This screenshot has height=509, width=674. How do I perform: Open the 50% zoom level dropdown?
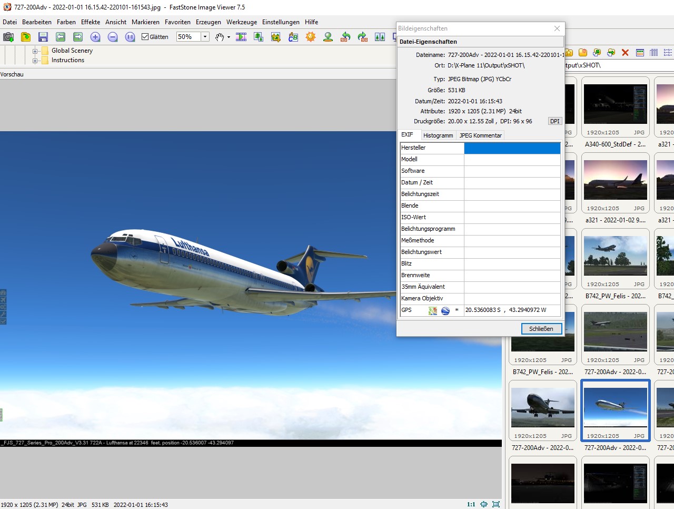(205, 37)
